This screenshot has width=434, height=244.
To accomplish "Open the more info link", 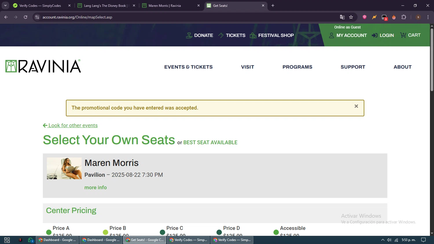I will [95, 187].
